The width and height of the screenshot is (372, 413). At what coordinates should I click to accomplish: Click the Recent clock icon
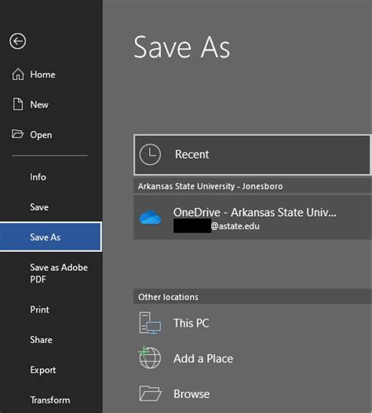pos(150,155)
